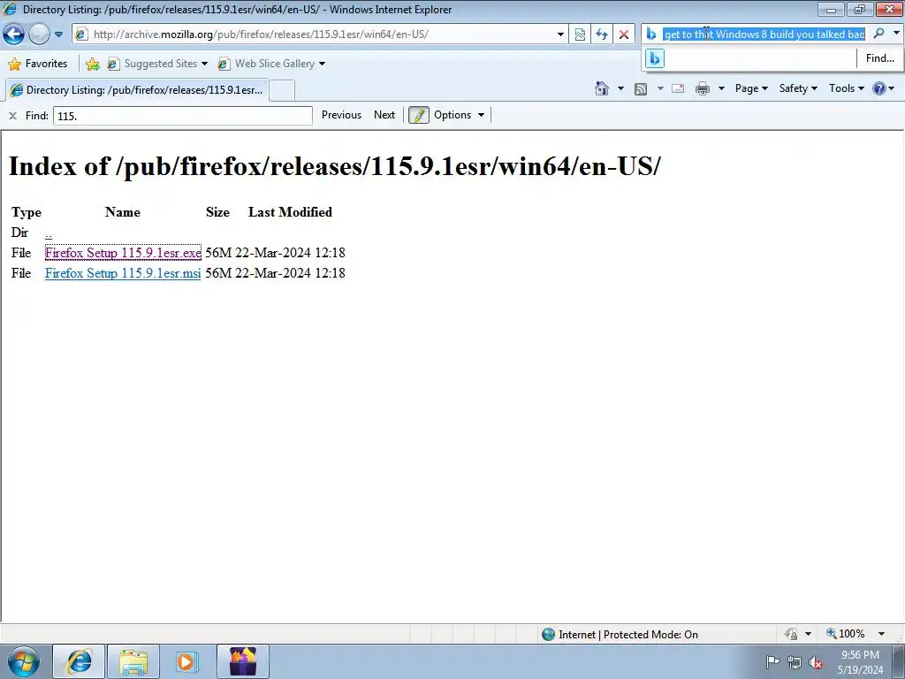Open the Page menu
Image resolution: width=905 pixels, height=679 pixels.
(x=751, y=88)
